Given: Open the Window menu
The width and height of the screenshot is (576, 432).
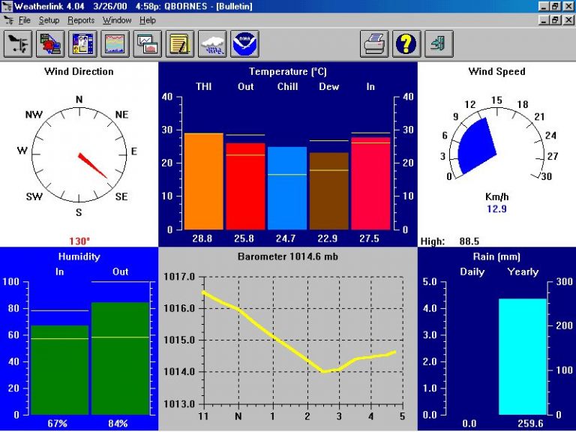Looking at the screenshot, I should 117,20.
